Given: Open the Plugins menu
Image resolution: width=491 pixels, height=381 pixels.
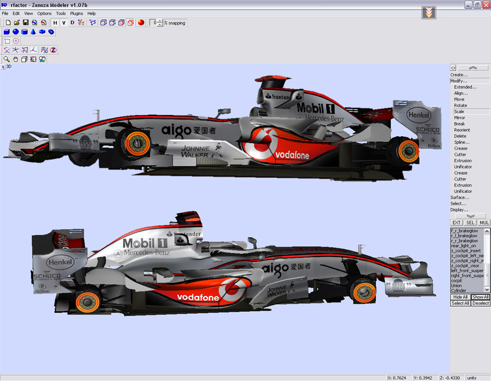Looking at the screenshot, I should tap(76, 14).
